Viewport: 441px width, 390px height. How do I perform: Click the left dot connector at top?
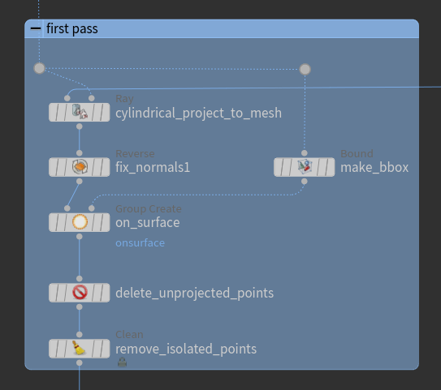pos(39,68)
